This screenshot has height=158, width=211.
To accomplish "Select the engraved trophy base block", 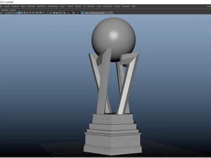I will (113, 144).
